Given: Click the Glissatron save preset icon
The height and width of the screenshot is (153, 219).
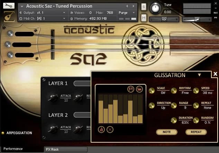Looking at the screenshot, I should [x=131, y=89].
